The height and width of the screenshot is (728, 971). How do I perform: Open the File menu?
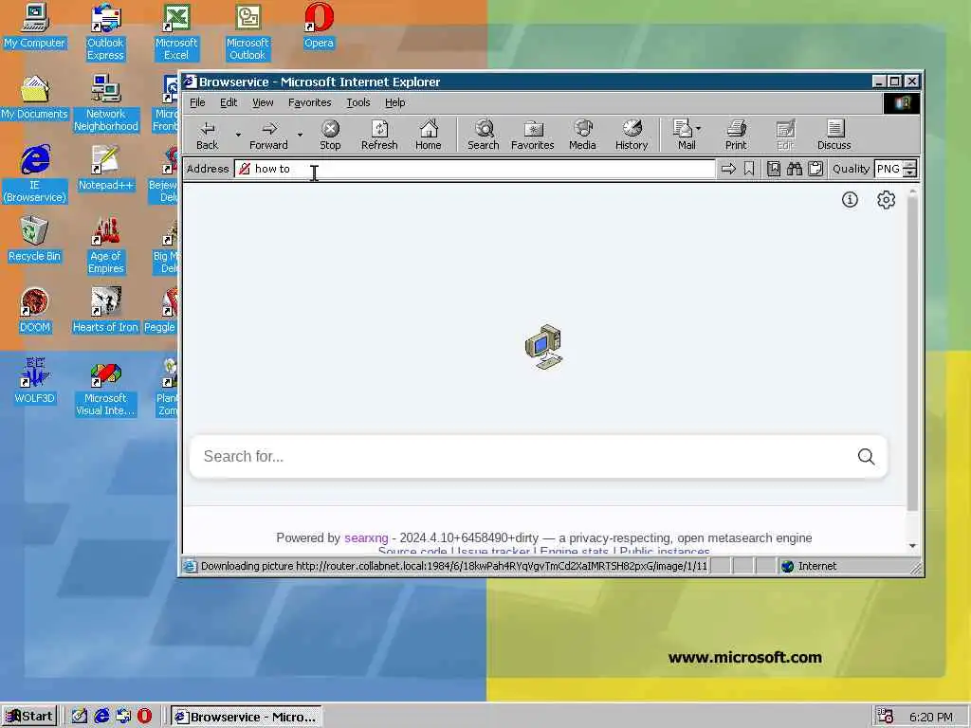click(x=197, y=102)
